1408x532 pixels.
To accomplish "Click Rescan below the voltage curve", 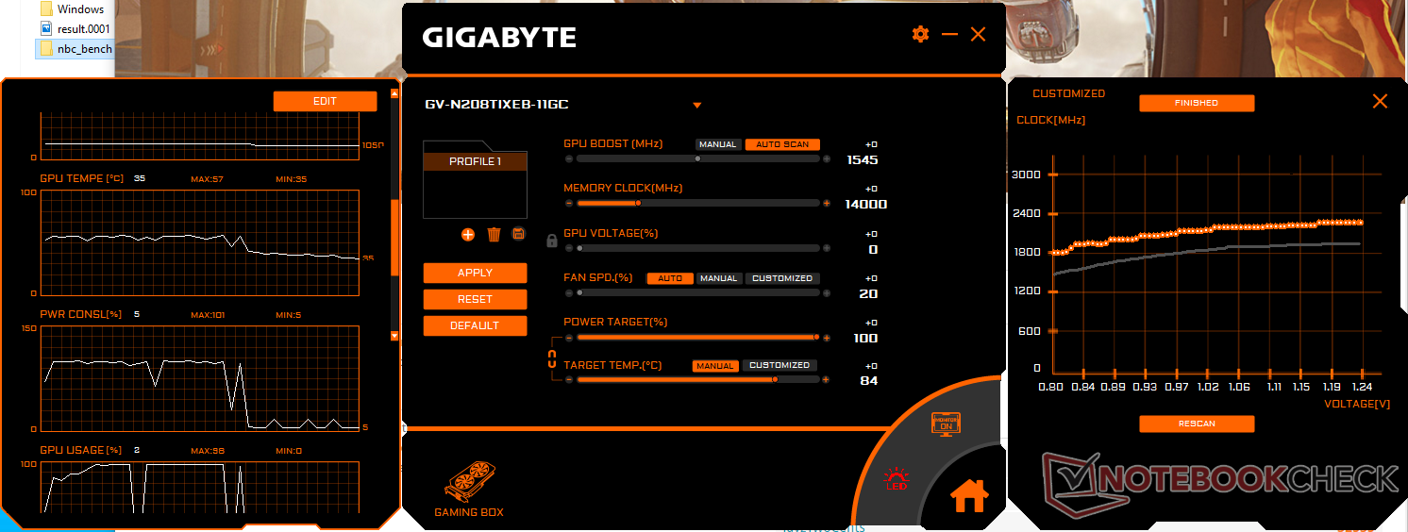I will [1197, 424].
